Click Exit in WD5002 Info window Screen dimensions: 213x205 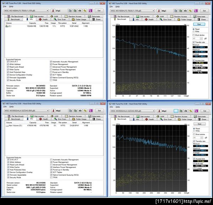[99, 110]
